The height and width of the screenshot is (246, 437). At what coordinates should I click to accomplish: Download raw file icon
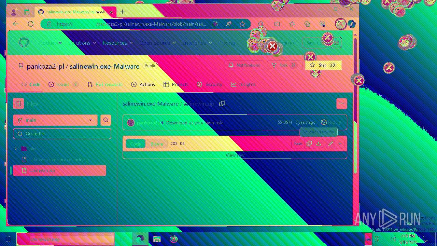pos(319,144)
